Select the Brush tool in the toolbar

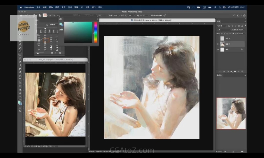(20, 51)
